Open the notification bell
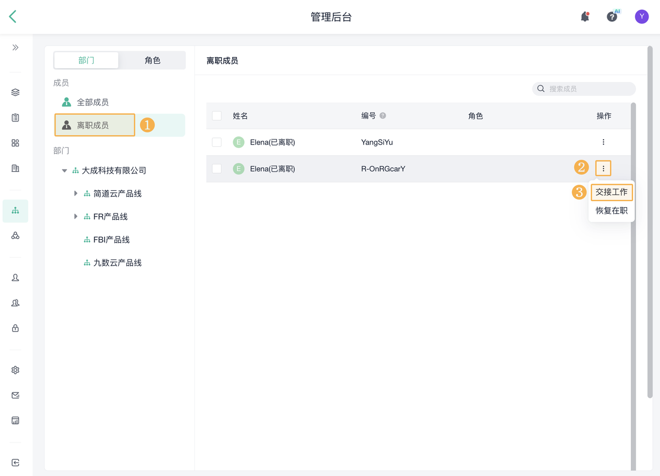Viewport: 660px width, 476px height. pyautogui.click(x=585, y=17)
